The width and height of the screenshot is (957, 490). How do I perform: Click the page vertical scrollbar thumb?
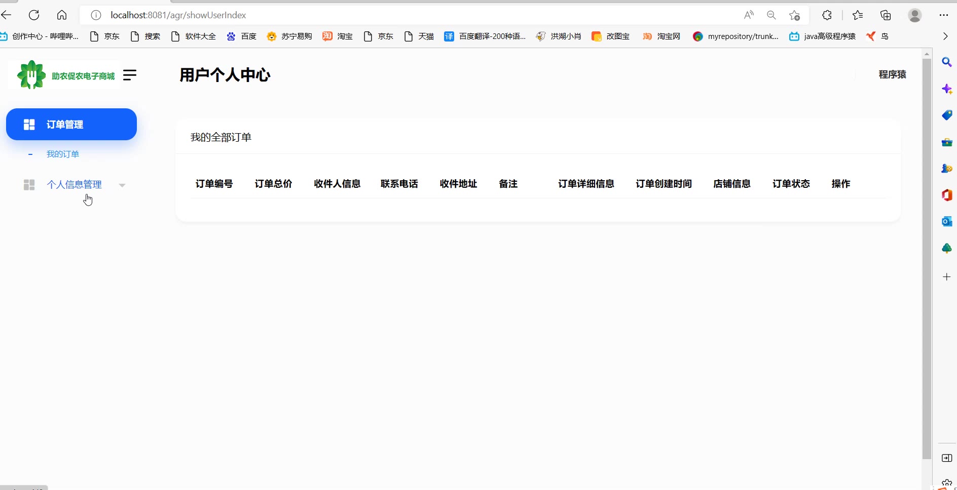coord(927,259)
